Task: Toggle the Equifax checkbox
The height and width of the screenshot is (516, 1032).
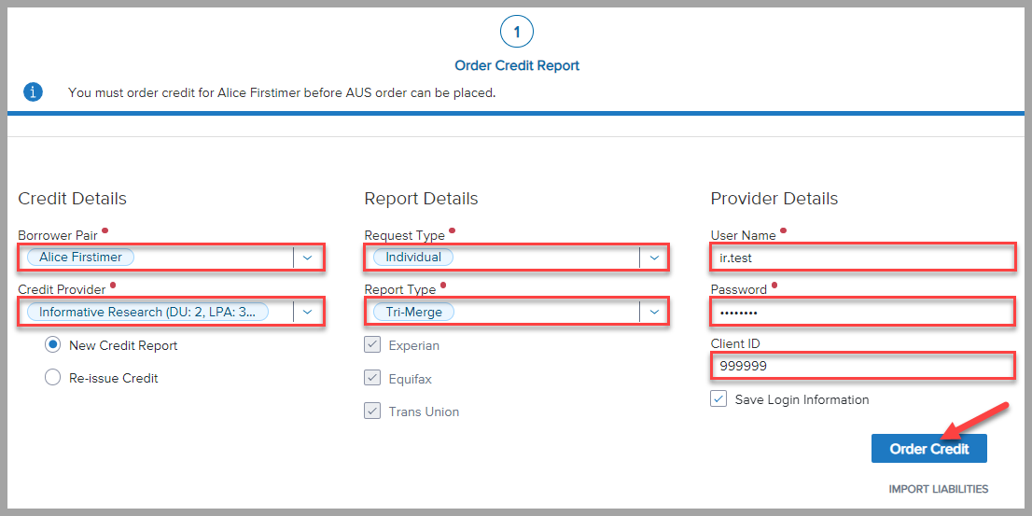Action: (372, 379)
